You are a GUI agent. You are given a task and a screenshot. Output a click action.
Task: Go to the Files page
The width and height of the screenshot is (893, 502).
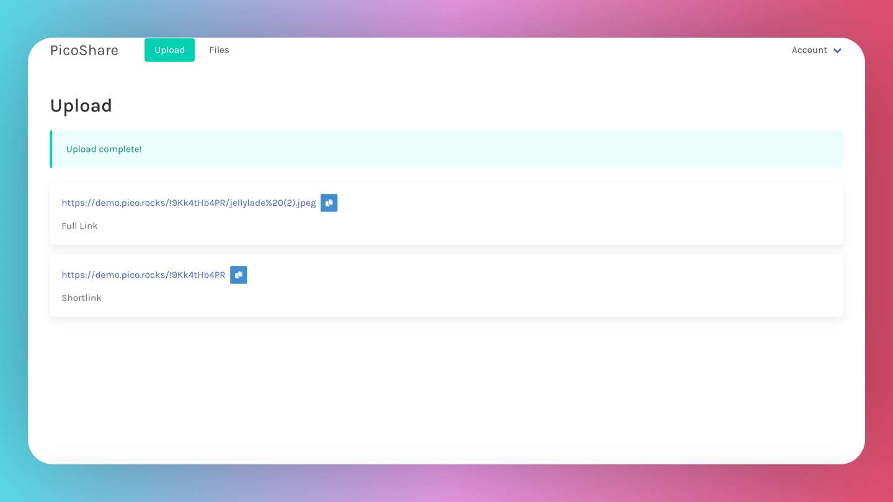coord(219,50)
